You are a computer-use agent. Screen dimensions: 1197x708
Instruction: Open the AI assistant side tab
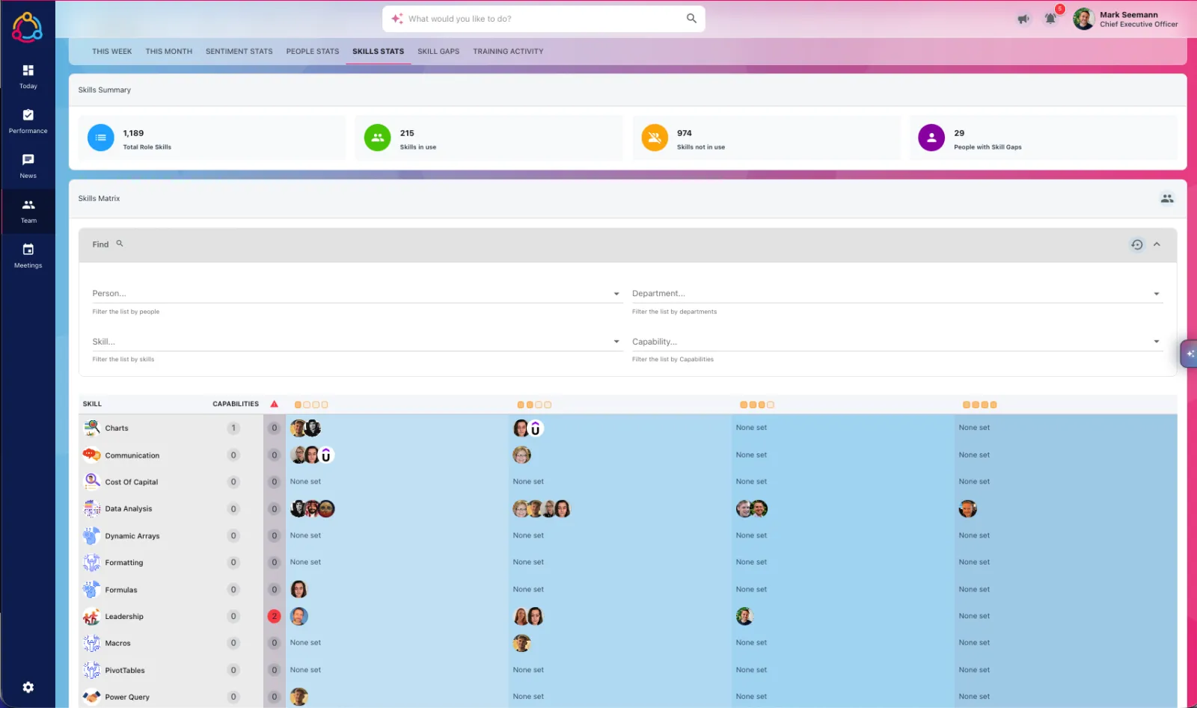(1190, 354)
